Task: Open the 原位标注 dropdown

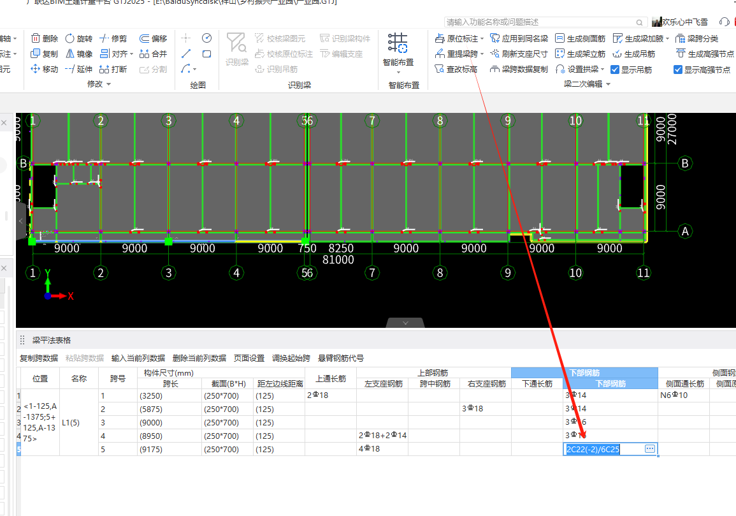Action: click(482, 38)
